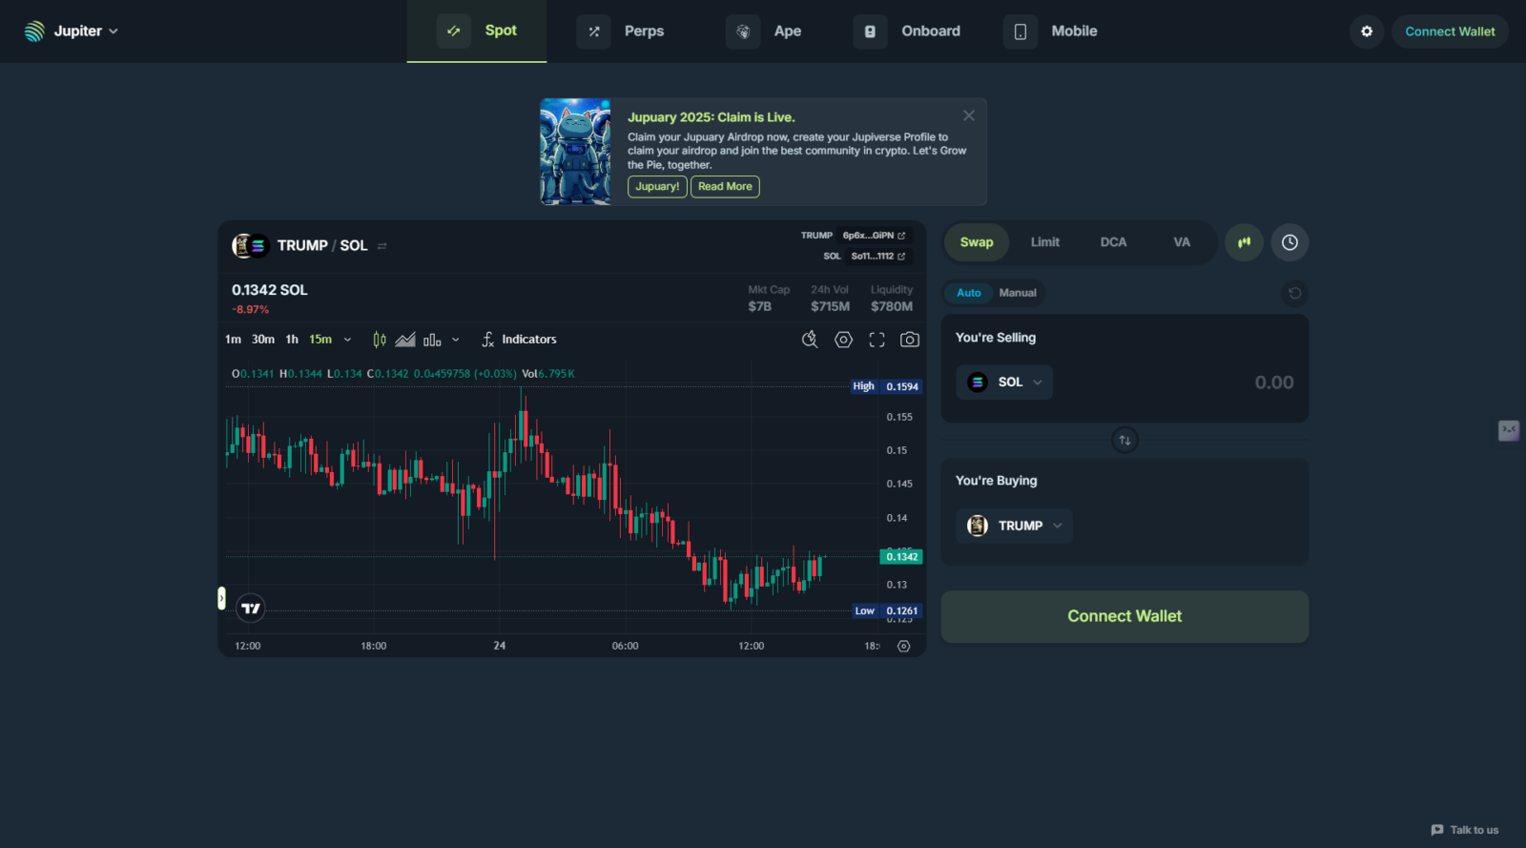Switch to Auto slippage mode
1526x848 pixels.
969,293
